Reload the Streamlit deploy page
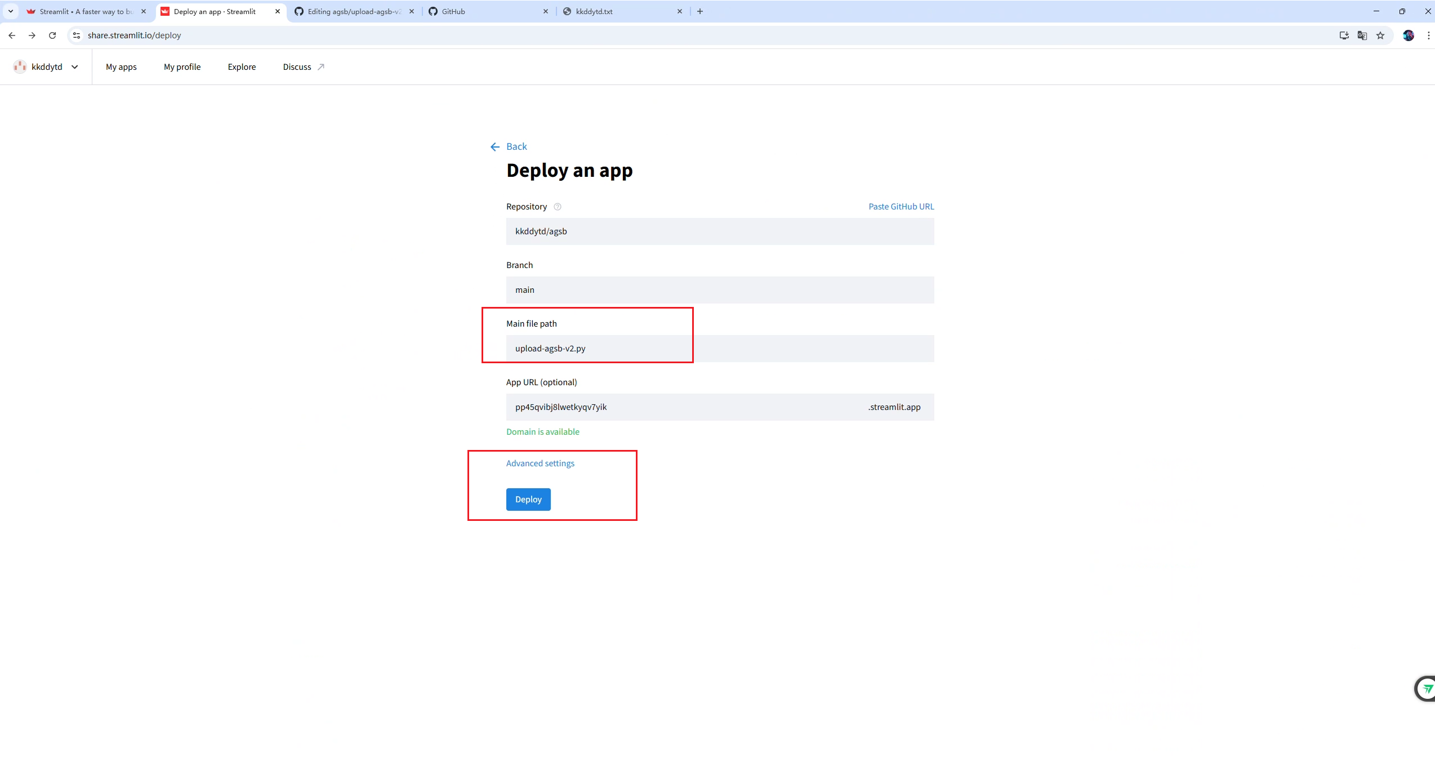 click(x=52, y=35)
